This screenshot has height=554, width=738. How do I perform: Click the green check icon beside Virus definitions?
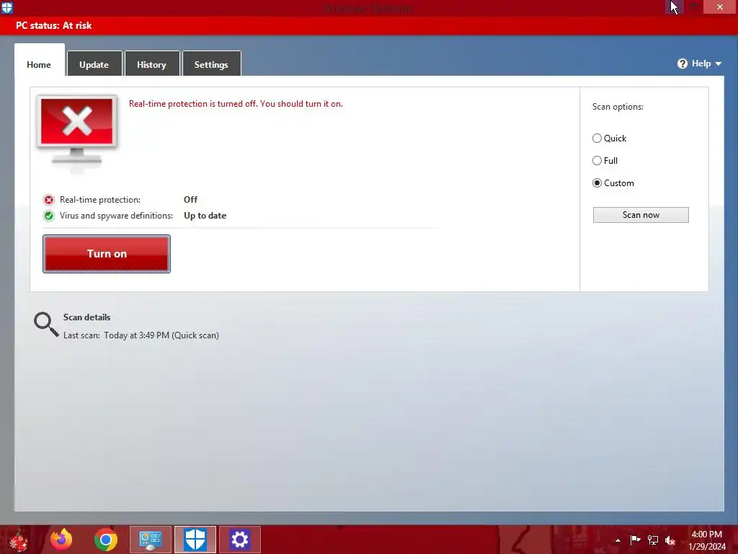click(x=48, y=216)
